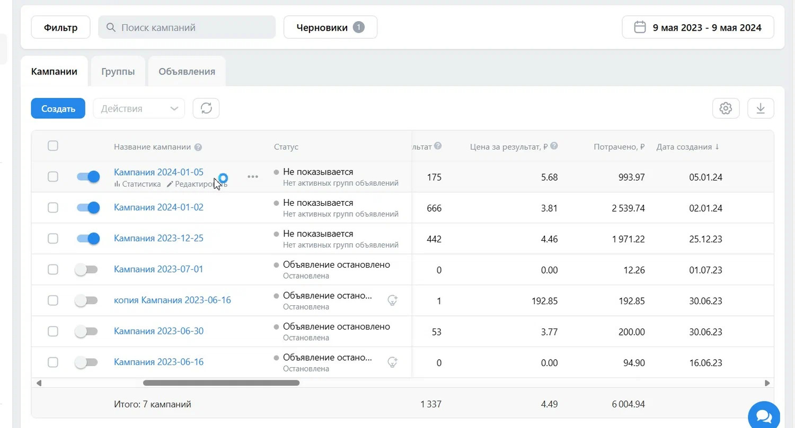795x428 pixels.
Task: Turn off Кампания 2024-01-02 switch
Action: (88, 207)
